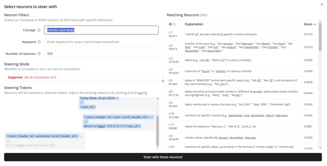Click the help icon beside Keyword label
The image size is (327, 166).
(x=39, y=42)
